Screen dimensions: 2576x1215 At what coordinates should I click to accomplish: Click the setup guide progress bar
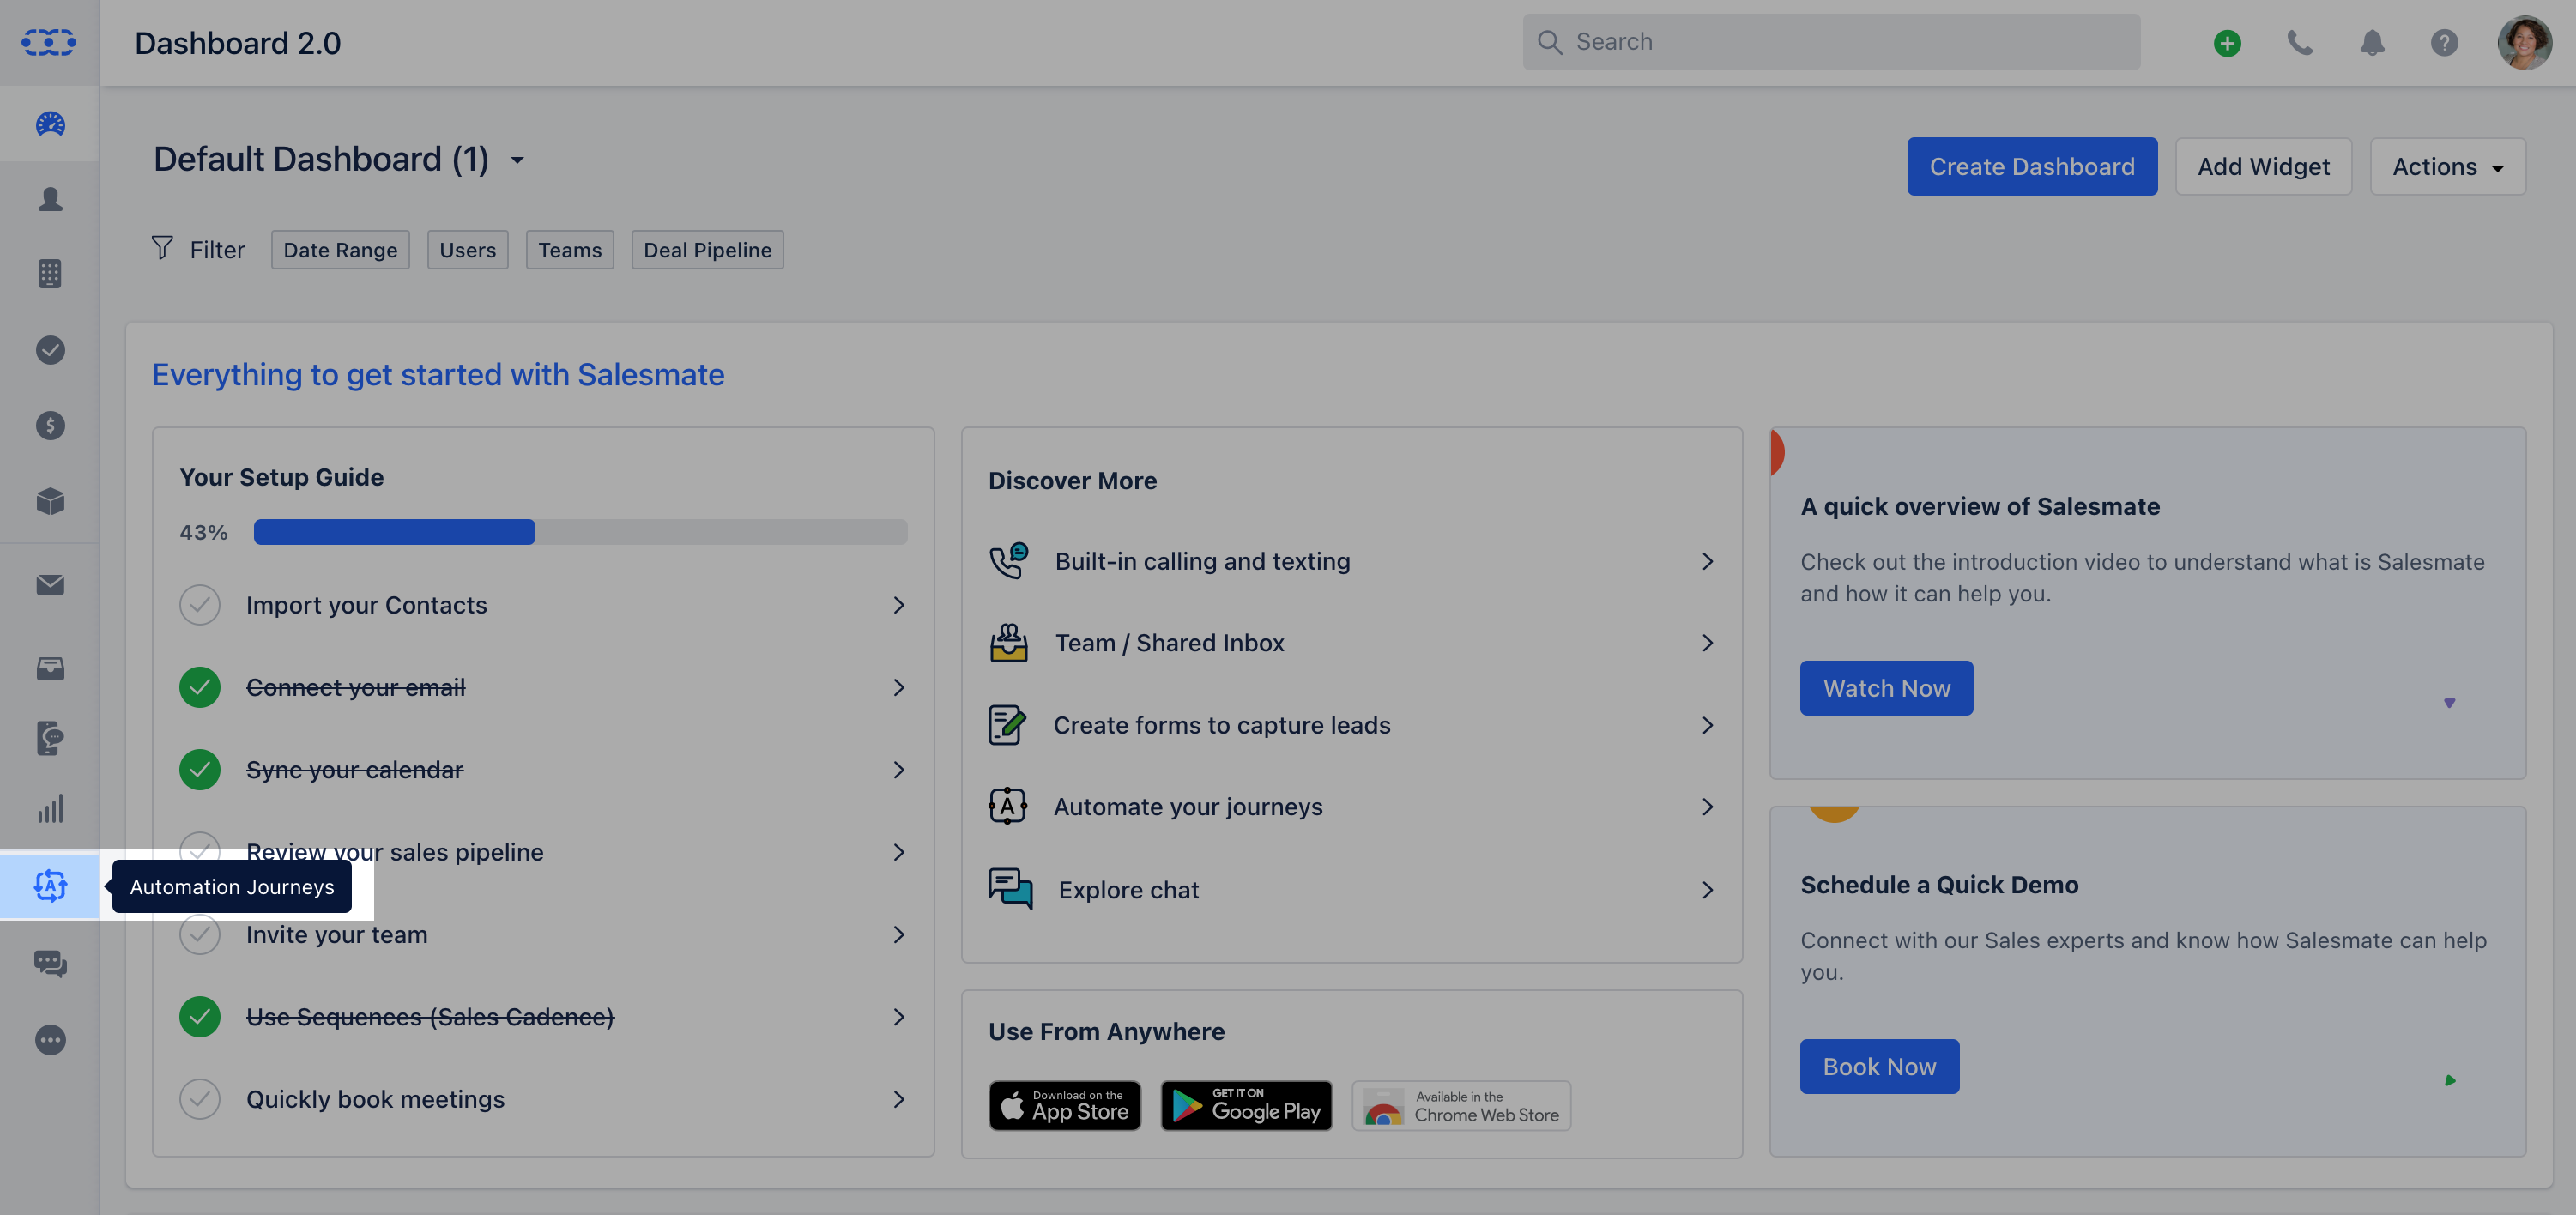pos(580,532)
